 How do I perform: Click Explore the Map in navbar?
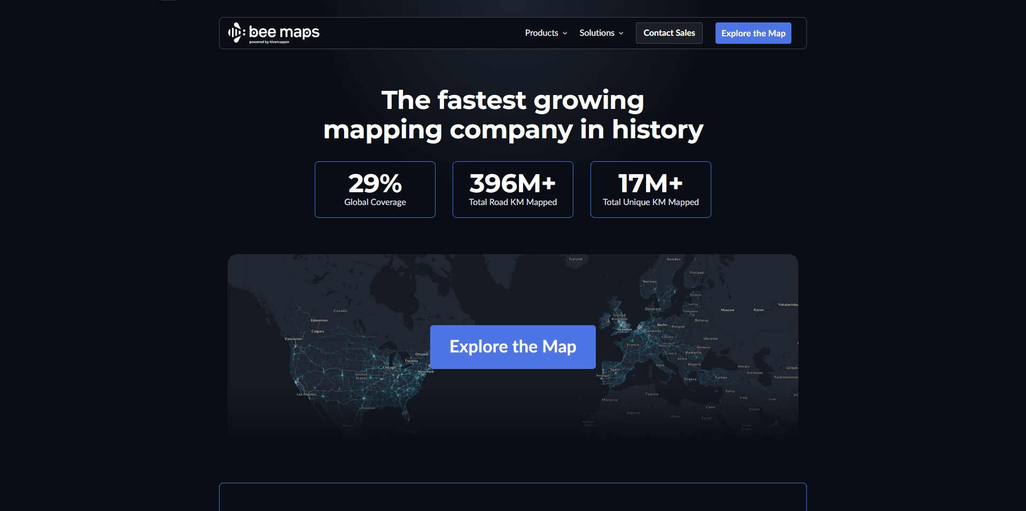pyautogui.click(x=753, y=33)
